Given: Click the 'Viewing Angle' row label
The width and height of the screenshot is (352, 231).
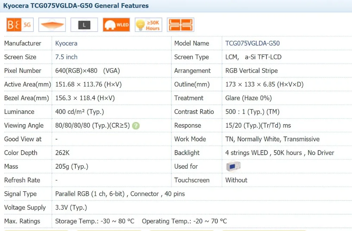Looking at the screenshot, I should coord(24,126).
